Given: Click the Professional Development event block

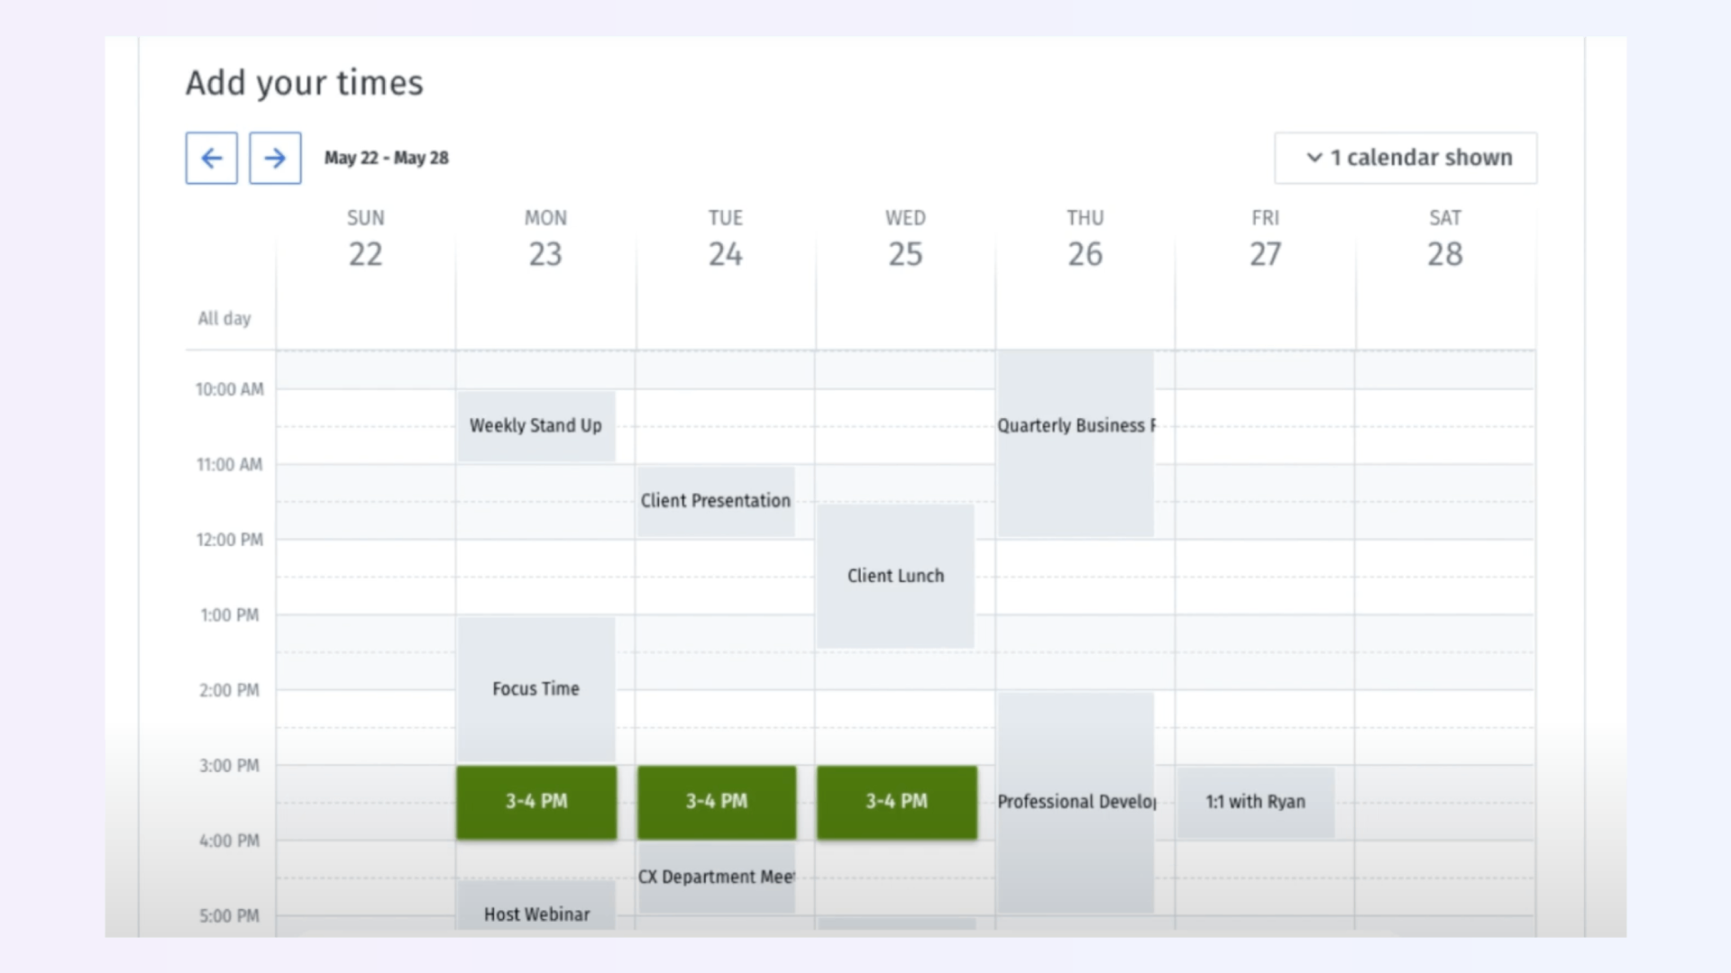Looking at the screenshot, I should 1075,802.
